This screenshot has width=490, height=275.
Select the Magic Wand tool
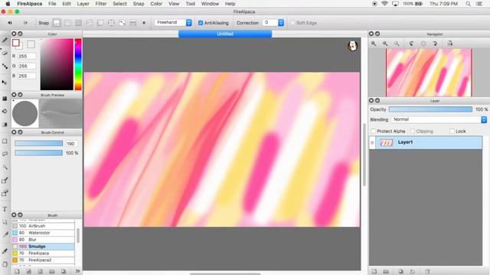[5, 167]
